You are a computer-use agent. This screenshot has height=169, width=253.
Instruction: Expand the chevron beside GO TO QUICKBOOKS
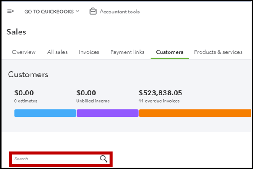tap(78, 11)
